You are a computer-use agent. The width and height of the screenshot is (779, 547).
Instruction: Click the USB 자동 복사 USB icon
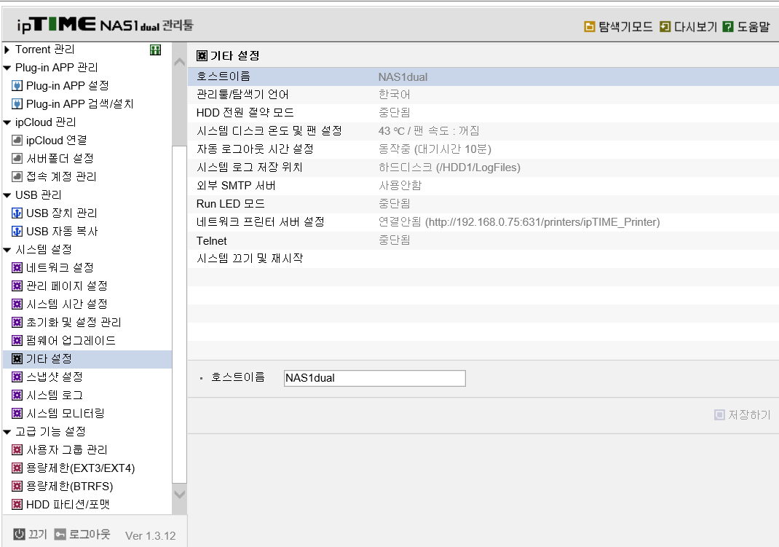point(17,231)
